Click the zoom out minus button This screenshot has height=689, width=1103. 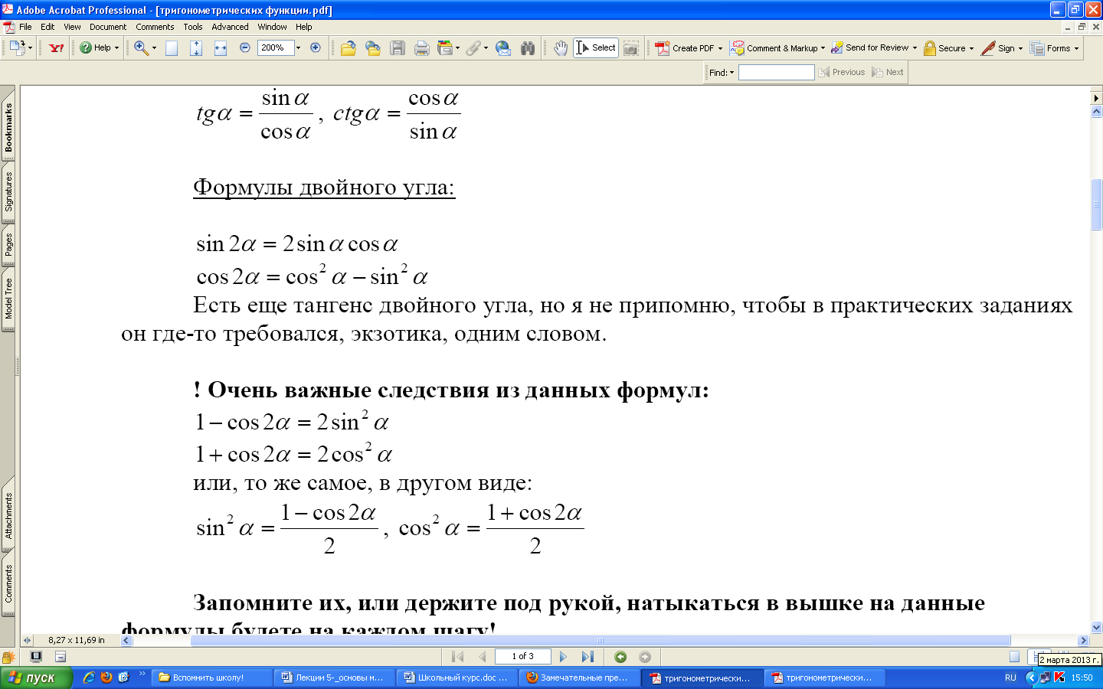(x=245, y=47)
